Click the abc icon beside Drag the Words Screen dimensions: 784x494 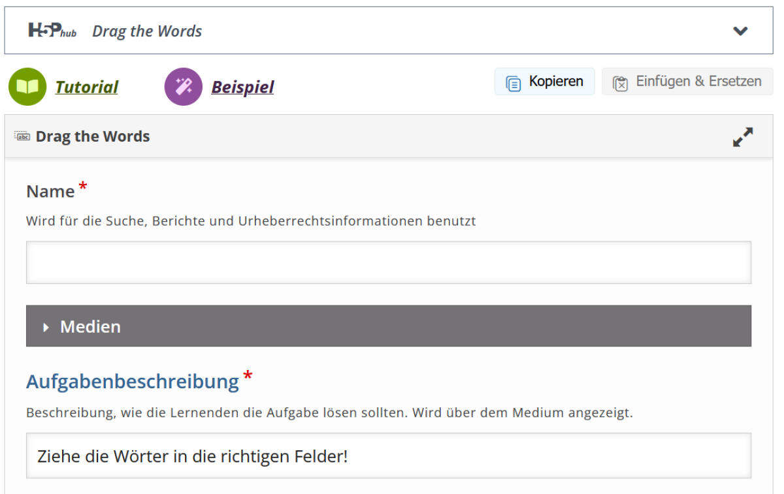pos(22,136)
